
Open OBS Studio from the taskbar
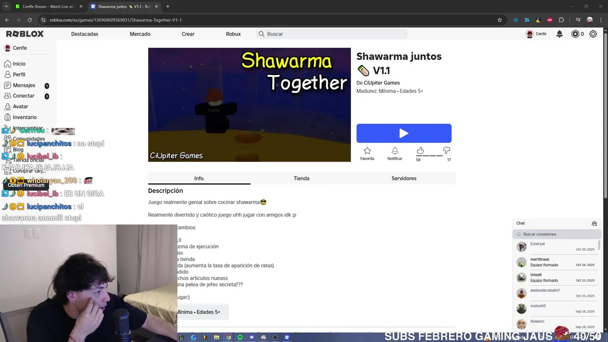pyautogui.click(x=275, y=337)
